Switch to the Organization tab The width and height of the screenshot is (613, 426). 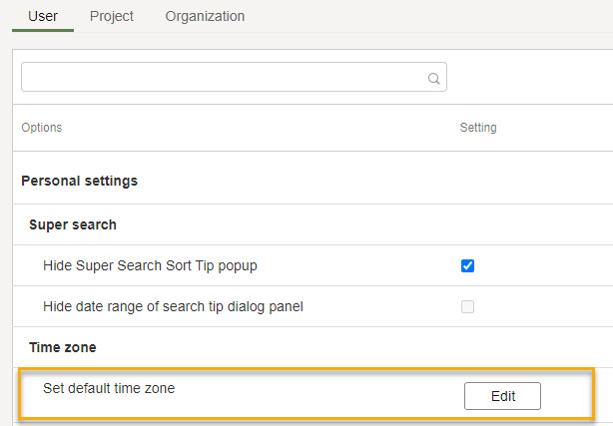[x=205, y=16]
